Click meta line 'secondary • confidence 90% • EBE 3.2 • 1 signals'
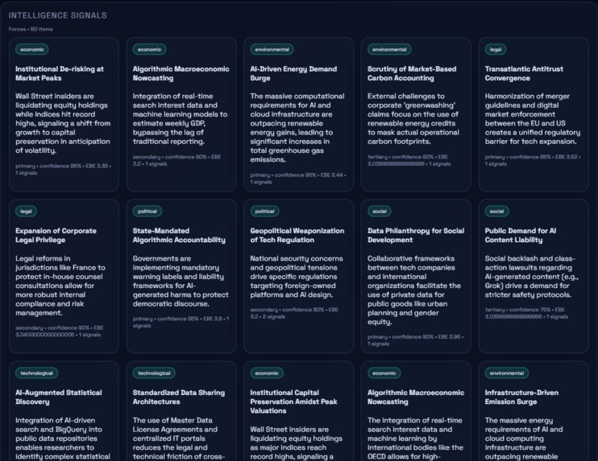Viewport: 598px width, 461px height. [177, 160]
